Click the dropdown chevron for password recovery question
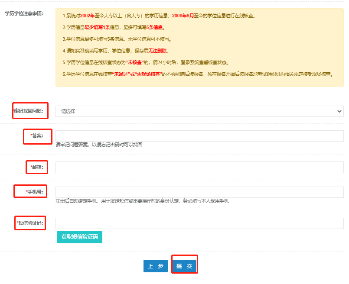 [x=339, y=111]
